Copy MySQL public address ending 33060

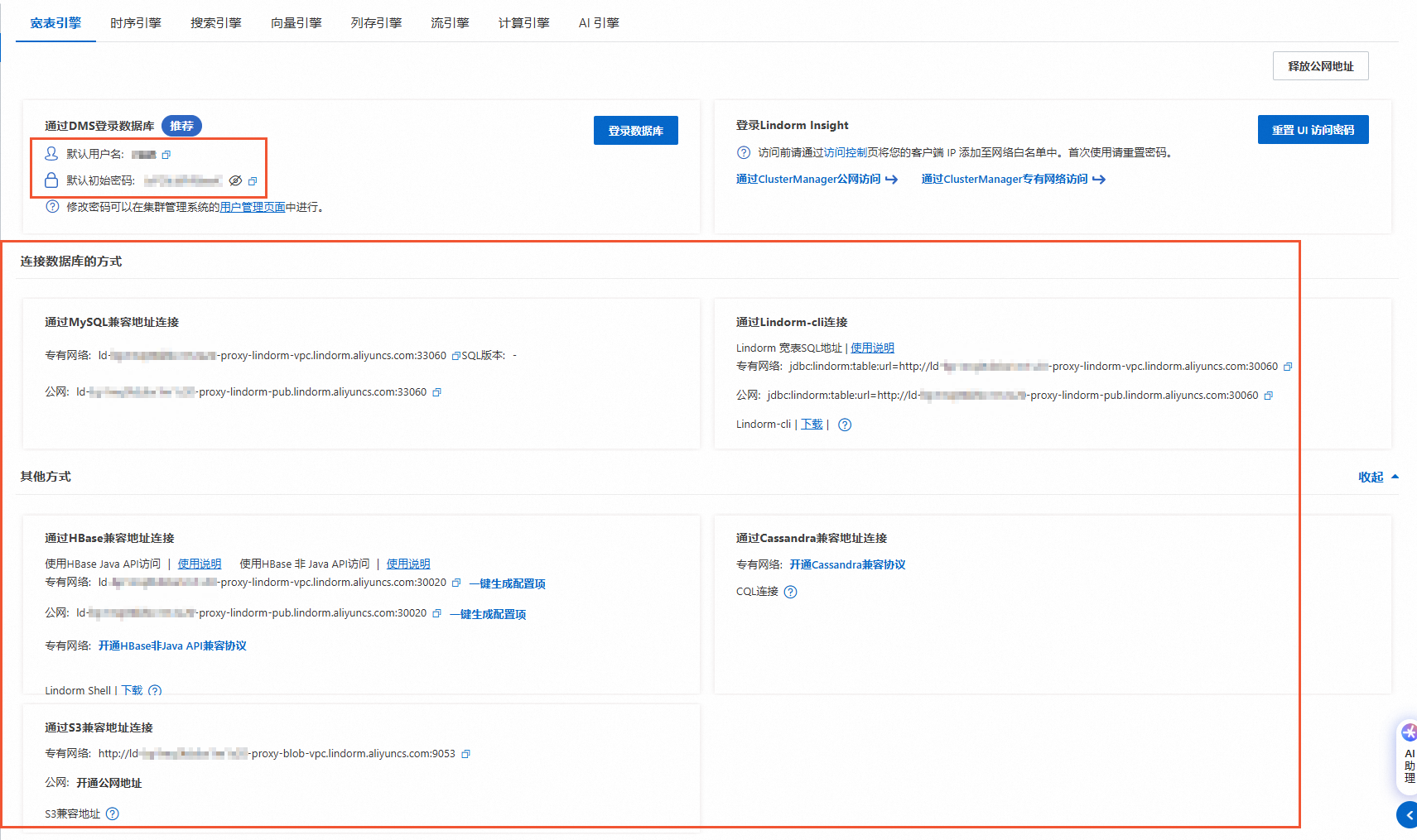tap(436, 392)
